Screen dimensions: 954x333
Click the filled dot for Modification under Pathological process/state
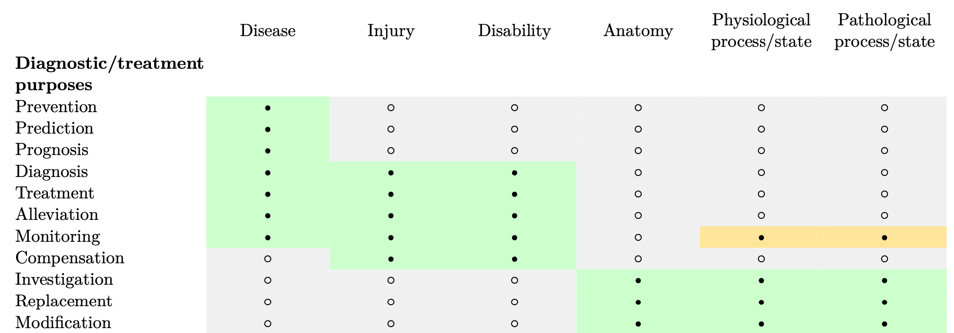pos(885,324)
